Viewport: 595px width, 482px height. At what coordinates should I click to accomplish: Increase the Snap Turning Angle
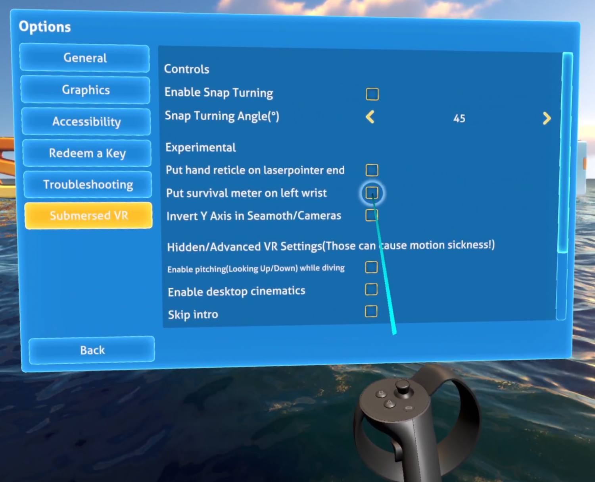coord(546,118)
